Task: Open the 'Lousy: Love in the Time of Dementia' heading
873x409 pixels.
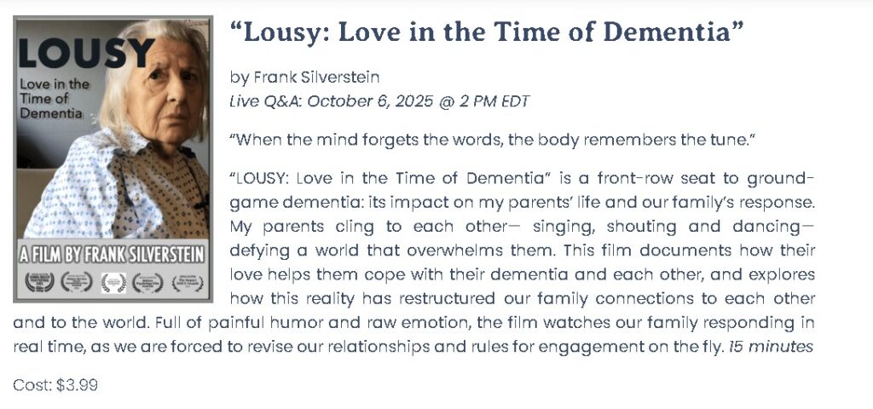Action: point(487,32)
